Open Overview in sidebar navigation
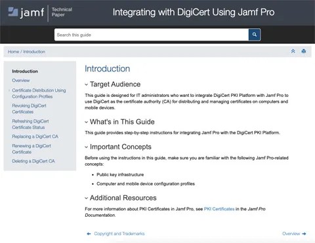The width and height of the screenshot is (315, 243). pos(21,81)
